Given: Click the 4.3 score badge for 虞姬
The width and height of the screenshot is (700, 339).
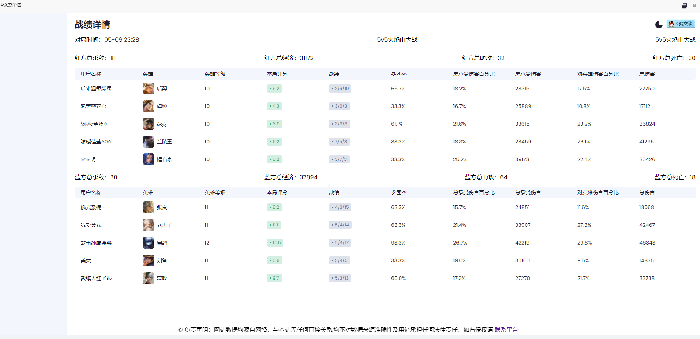Looking at the screenshot, I should tap(274, 106).
